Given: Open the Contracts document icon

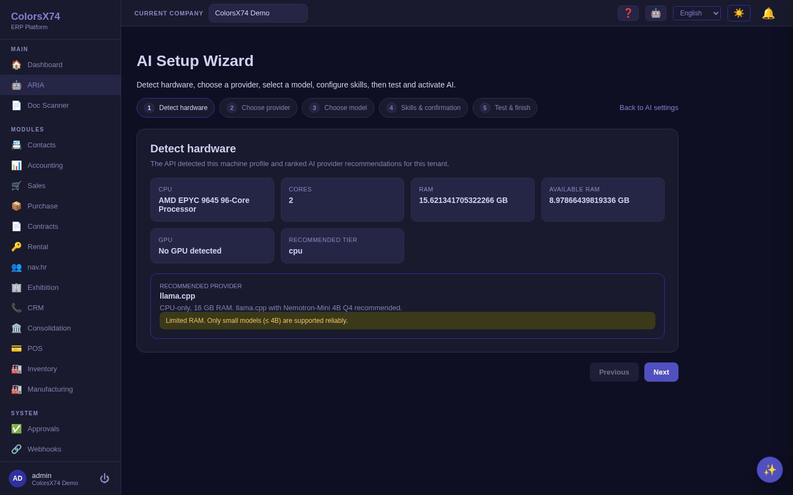Looking at the screenshot, I should coord(17,226).
